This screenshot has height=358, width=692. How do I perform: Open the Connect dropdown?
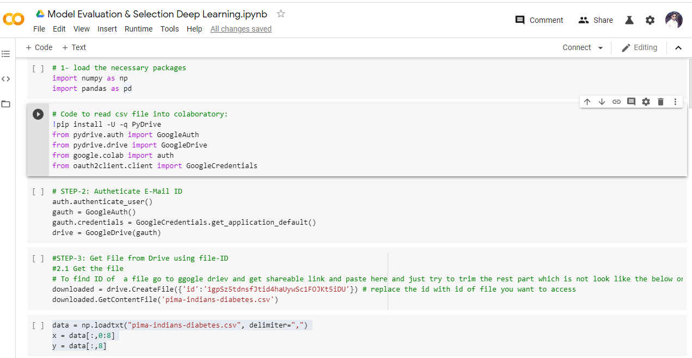coord(582,47)
